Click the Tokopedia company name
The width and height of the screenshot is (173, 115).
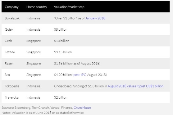pos(12,86)
